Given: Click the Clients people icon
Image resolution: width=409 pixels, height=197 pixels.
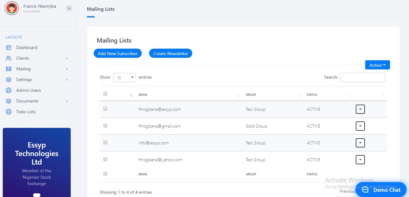Looking at the screenshot, I should click(x=9, y=58).
